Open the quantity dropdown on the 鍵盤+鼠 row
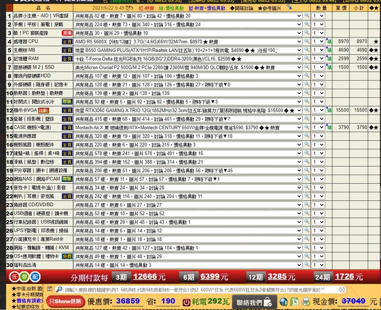Screen dimensions: 381x310 [319, 153]
